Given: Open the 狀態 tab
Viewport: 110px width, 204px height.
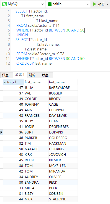Looking at the screenshot, I should coord(45,75).
